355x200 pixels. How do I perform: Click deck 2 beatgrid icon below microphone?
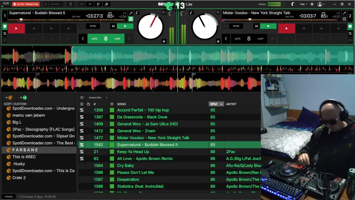(344, 19)
